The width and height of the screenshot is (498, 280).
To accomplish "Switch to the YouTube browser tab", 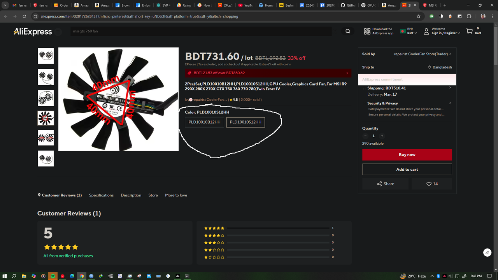I will pos(245,5).
